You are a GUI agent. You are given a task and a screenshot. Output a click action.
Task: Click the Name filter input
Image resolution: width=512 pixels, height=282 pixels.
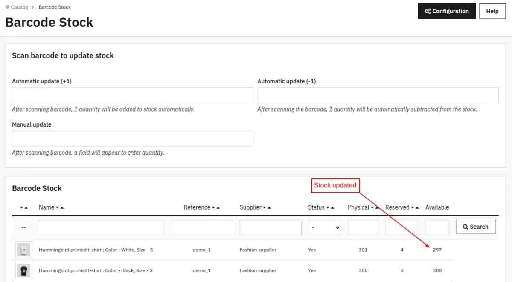[x=102, y=227]
